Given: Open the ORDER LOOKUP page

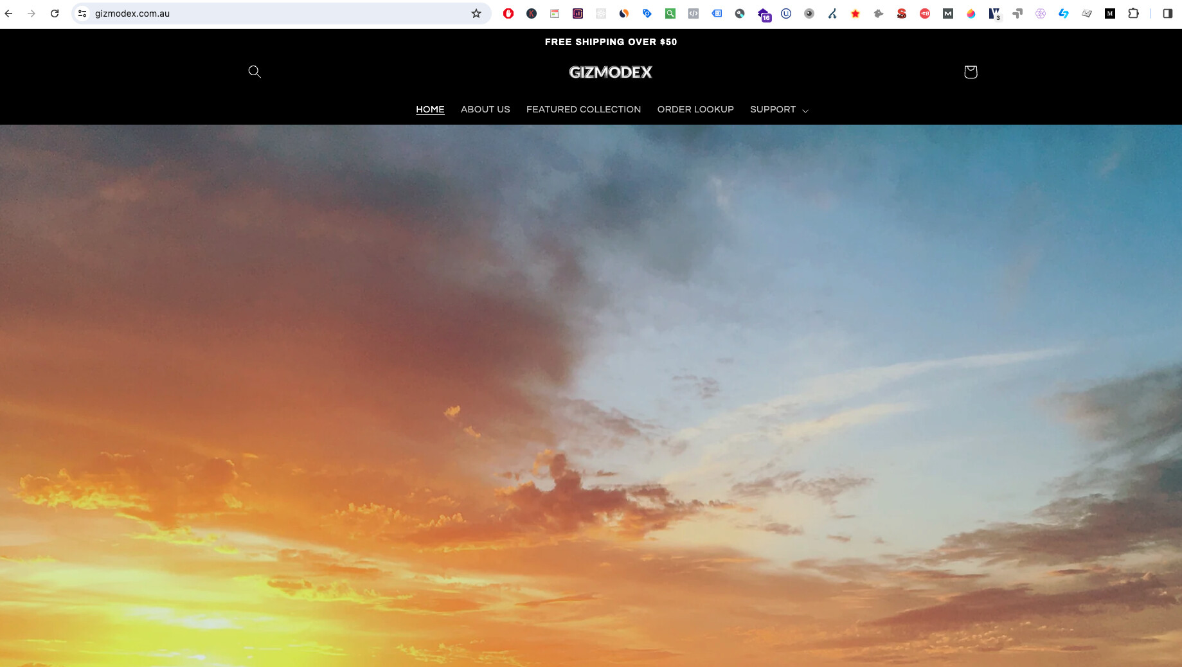Looking at the screenshot, I should [695, 109].
